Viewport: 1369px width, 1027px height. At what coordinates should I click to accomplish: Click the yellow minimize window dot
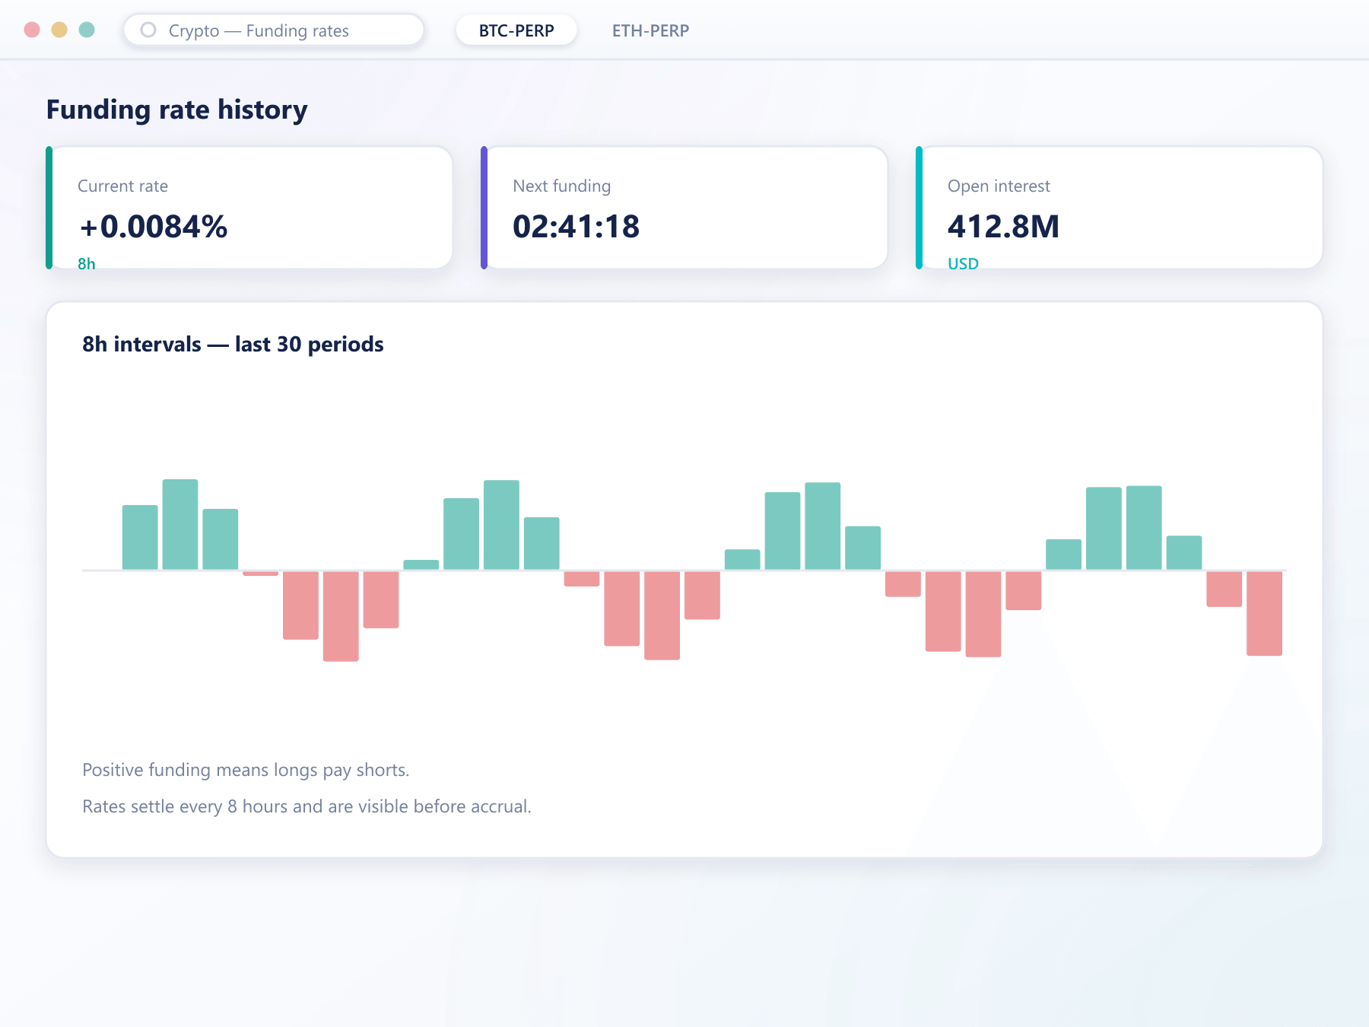(59, 30)
